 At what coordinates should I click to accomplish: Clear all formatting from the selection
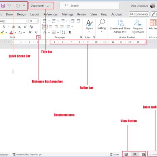coord(31,27)
